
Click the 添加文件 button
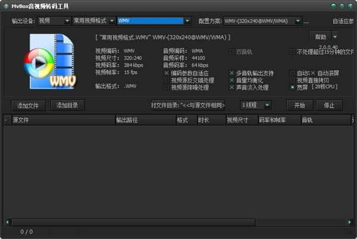pyautogui.click(x=28, y=105)
